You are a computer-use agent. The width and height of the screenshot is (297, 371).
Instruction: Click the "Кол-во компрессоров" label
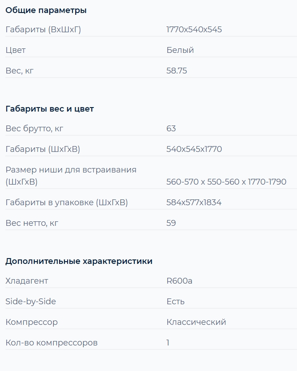tap(51, 343)
